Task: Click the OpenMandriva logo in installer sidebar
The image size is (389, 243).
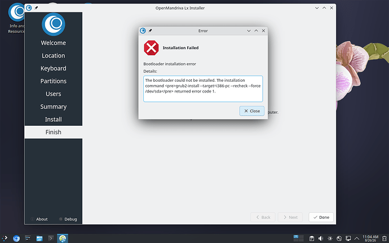Action: (54, 24)
